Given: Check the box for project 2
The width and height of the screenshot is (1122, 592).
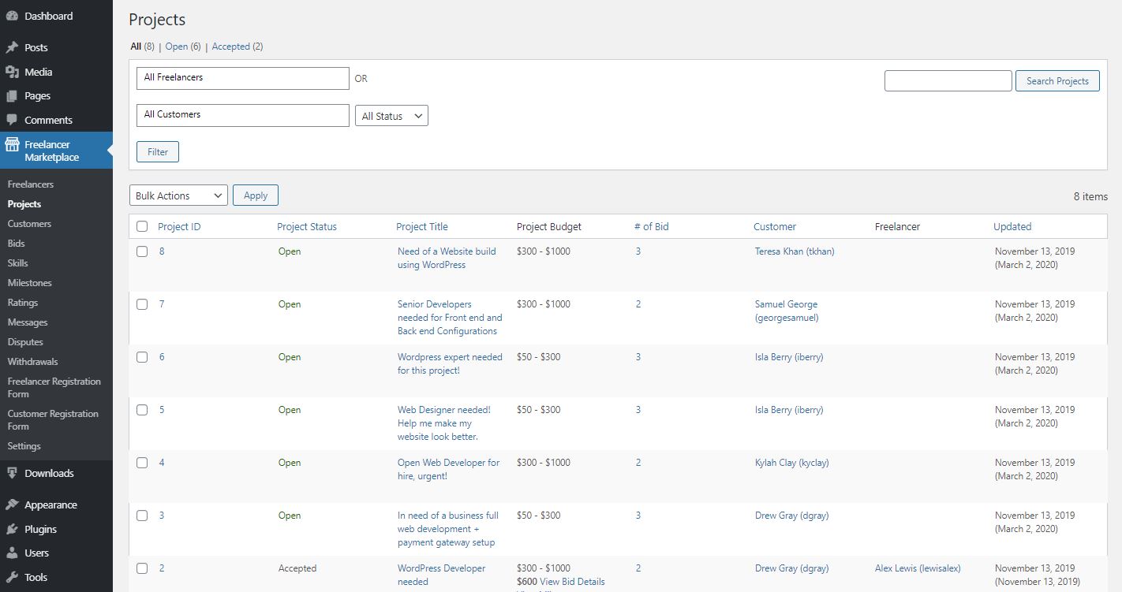Looking at the screenshot, I should click(x=142, y=568).
